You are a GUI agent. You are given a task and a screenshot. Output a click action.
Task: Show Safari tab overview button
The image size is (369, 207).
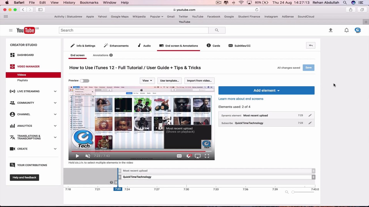(x=362, y=9)
